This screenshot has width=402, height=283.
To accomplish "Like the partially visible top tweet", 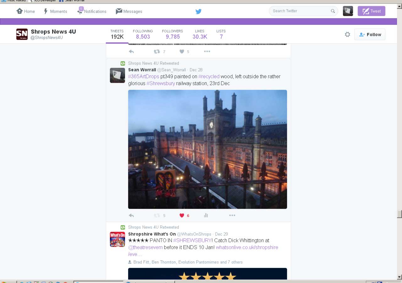I will coord(182,52).
